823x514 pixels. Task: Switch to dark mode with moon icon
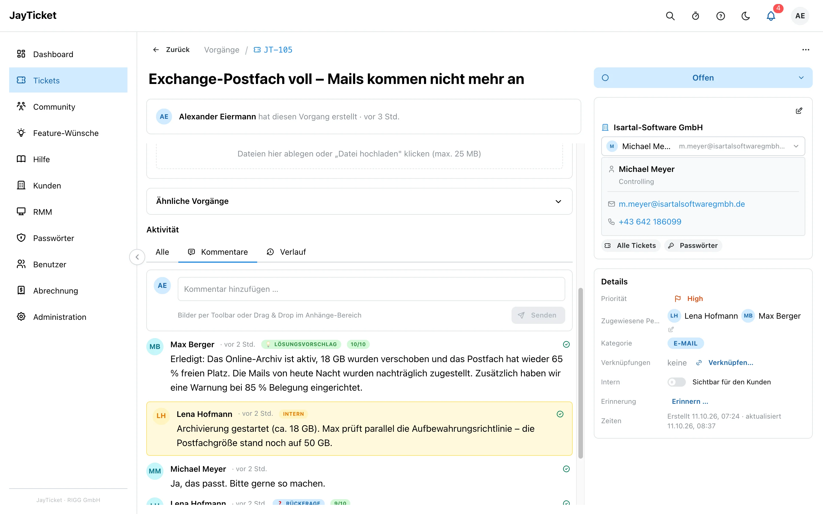point(746,16)
